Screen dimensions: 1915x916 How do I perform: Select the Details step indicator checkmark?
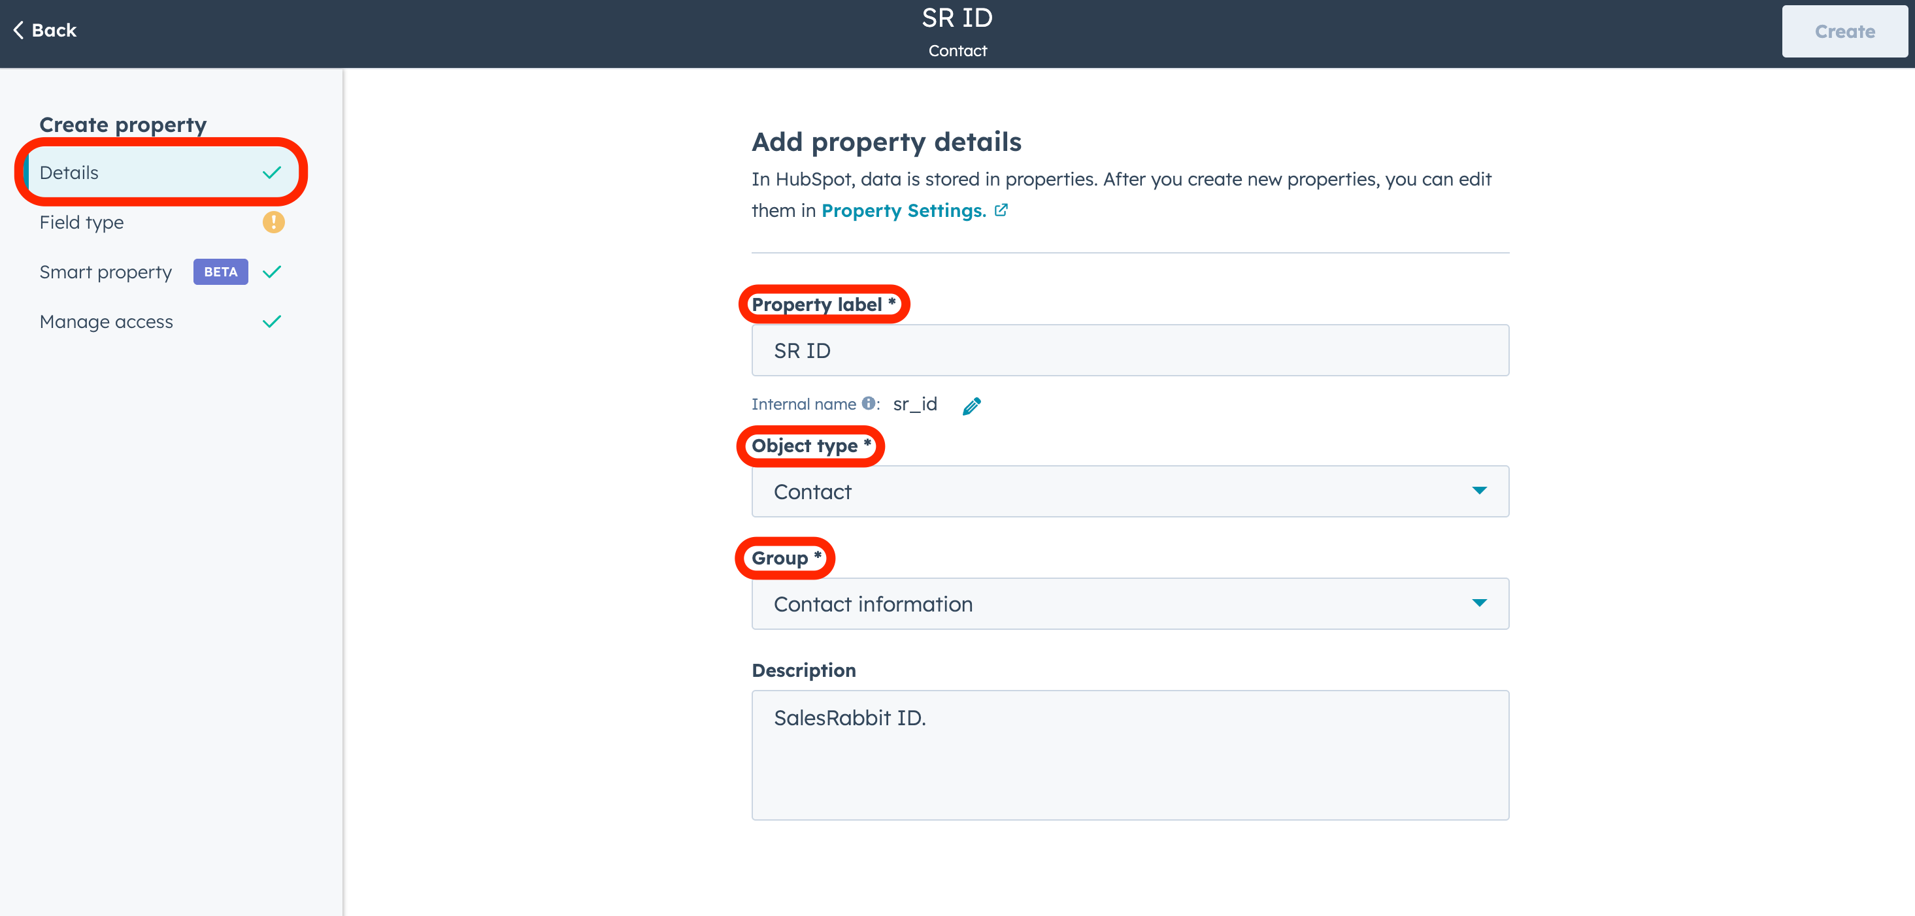pyautogui.click(x=272, y=172)
